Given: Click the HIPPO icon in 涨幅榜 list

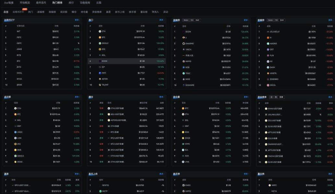Looking at the screenshot, I should pos(183,61).
